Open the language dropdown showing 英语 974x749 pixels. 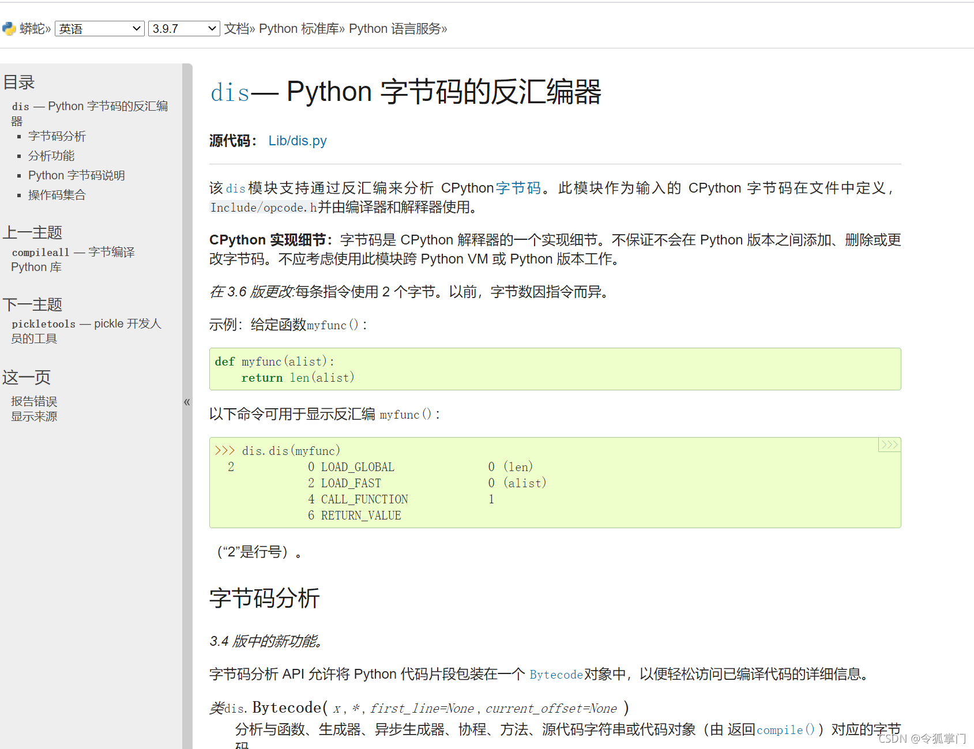[99, 28]
